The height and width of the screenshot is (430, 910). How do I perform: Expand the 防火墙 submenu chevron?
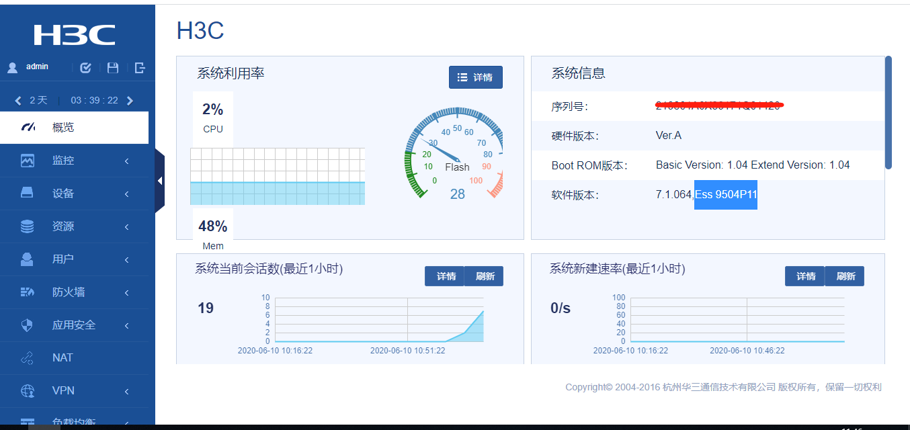point(126,293)
